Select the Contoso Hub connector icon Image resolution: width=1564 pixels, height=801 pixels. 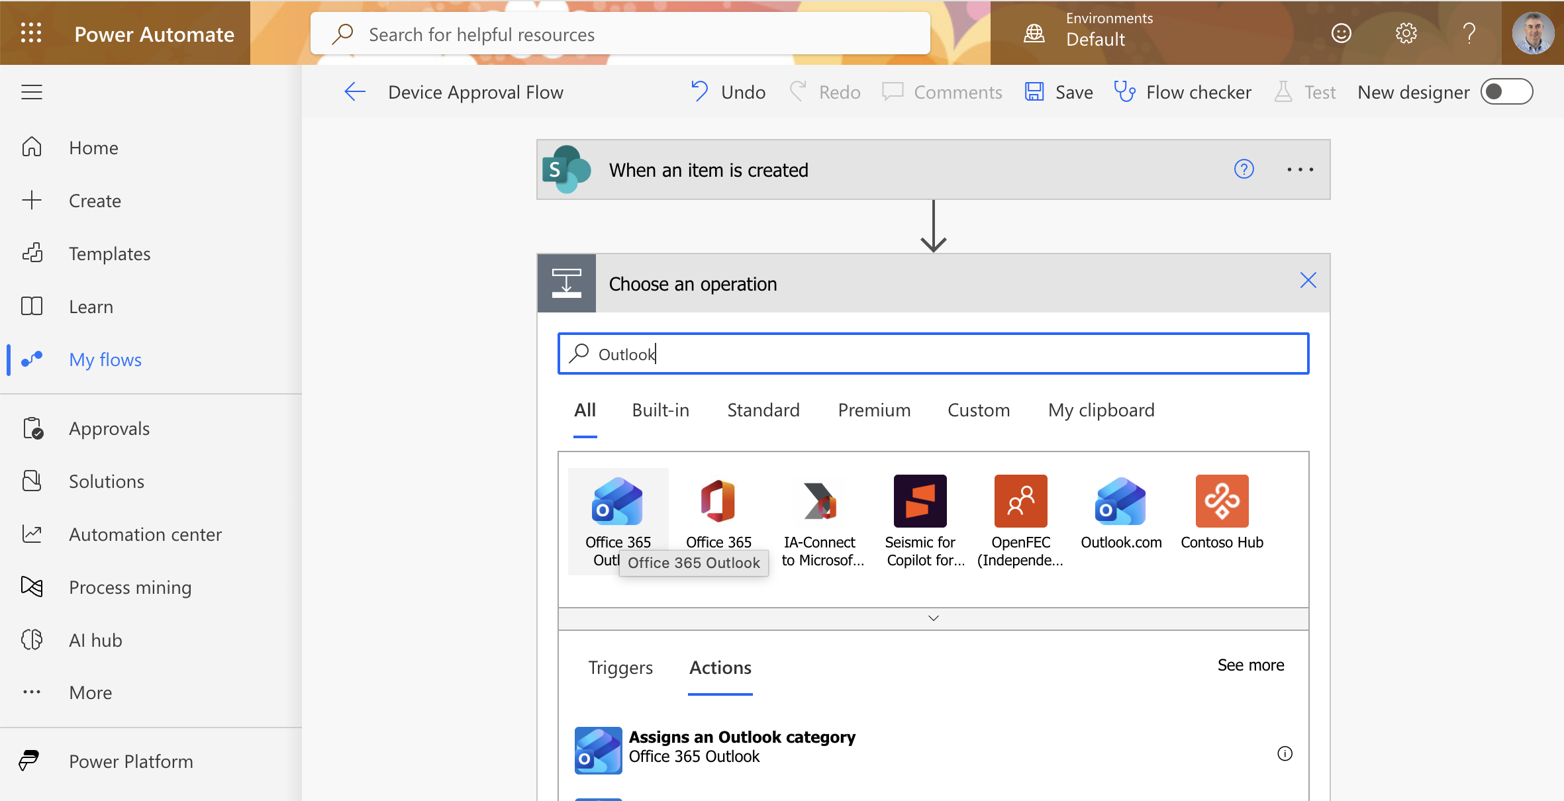coord(1222,501)
